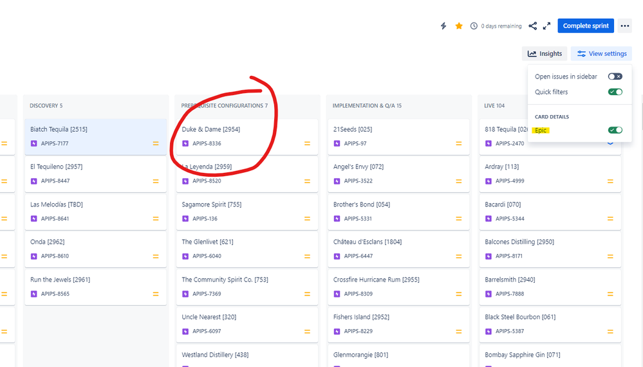Select the epic icon next to APIPS-8565
The image size is (643, 367).
pyautogui.click(x=34, y=294)
